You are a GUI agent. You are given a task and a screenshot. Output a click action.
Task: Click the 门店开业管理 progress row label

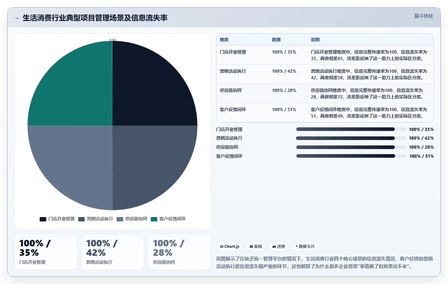point(229,129)
